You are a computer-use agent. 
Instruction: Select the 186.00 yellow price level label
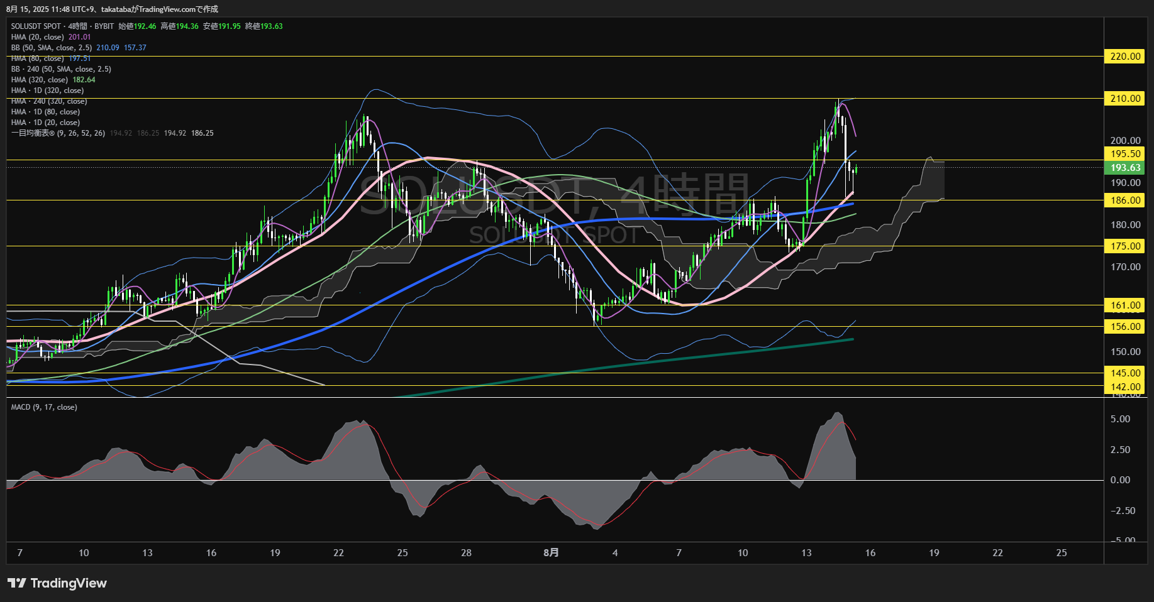[x=1125, y=200]
